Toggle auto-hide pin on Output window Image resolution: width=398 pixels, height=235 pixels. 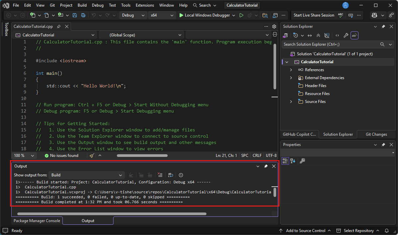266,166
